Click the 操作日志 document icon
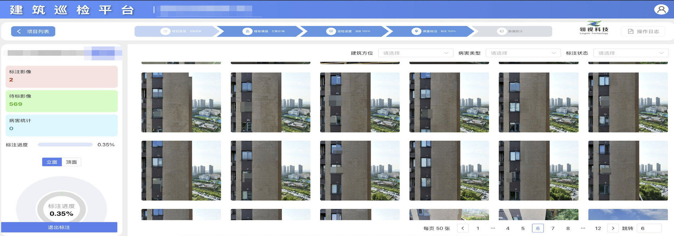This screenshot has height=236, width=674. click(630, 31)
